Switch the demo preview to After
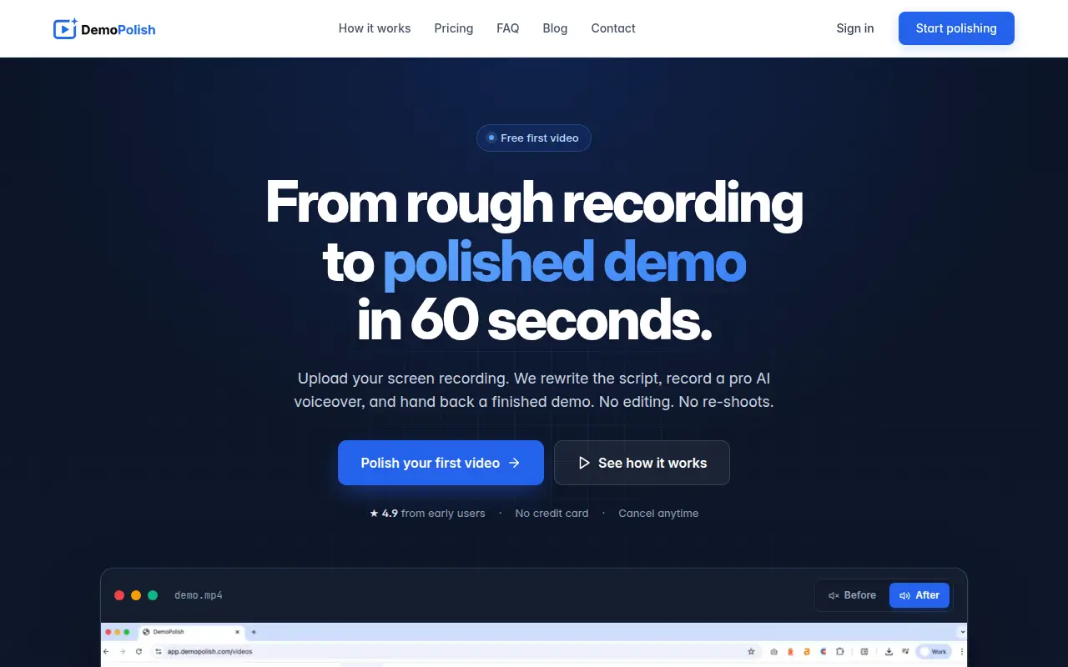The image size is (1068, 667). click(x=919, y=595)
